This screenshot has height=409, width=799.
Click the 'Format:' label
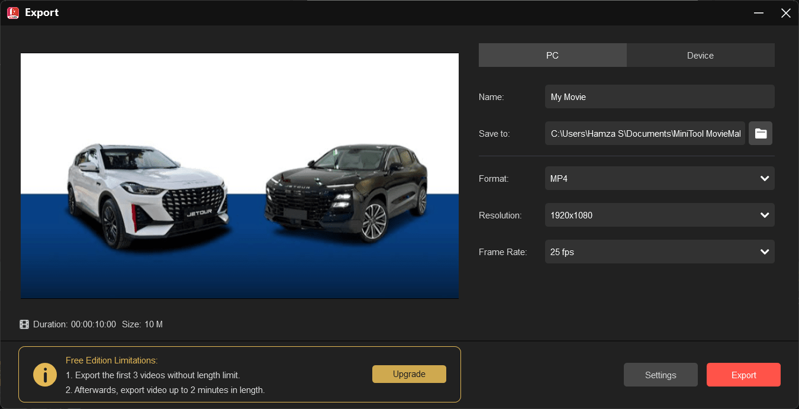(x=494, y=178)
